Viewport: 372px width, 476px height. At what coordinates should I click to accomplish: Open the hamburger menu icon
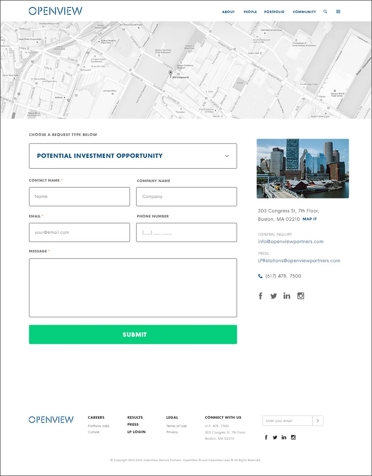(339, 12)
